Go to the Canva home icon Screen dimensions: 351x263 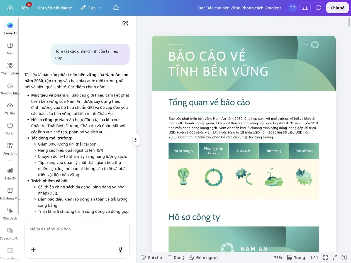coord(10,8)
